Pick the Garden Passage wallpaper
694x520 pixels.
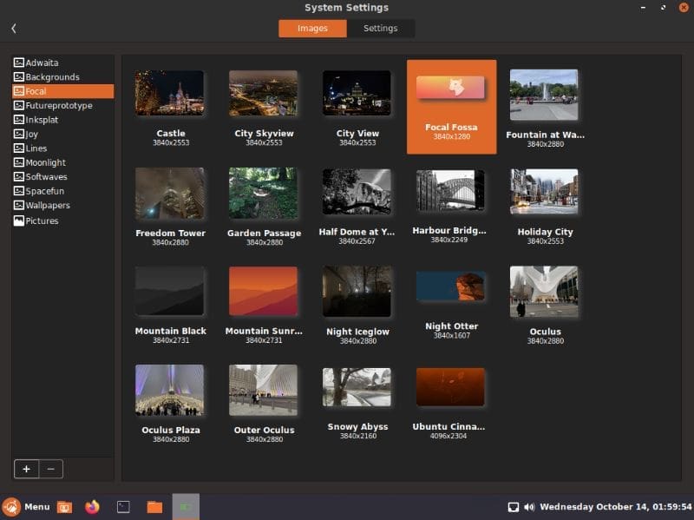(264, 193)
